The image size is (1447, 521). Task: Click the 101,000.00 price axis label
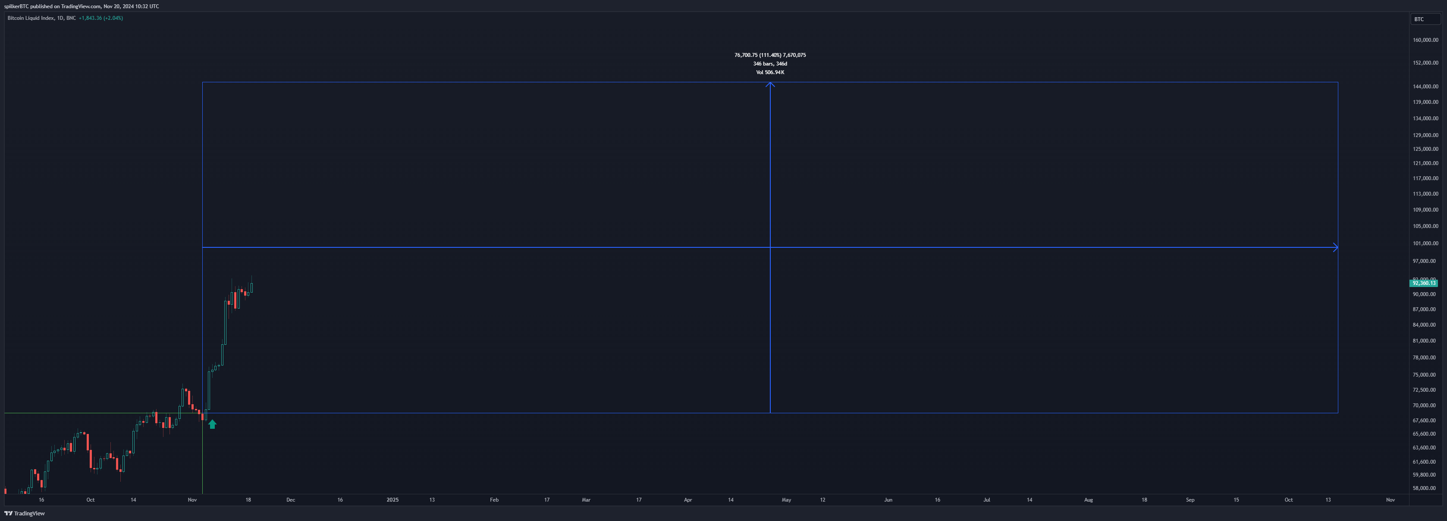coord(1426,243)
